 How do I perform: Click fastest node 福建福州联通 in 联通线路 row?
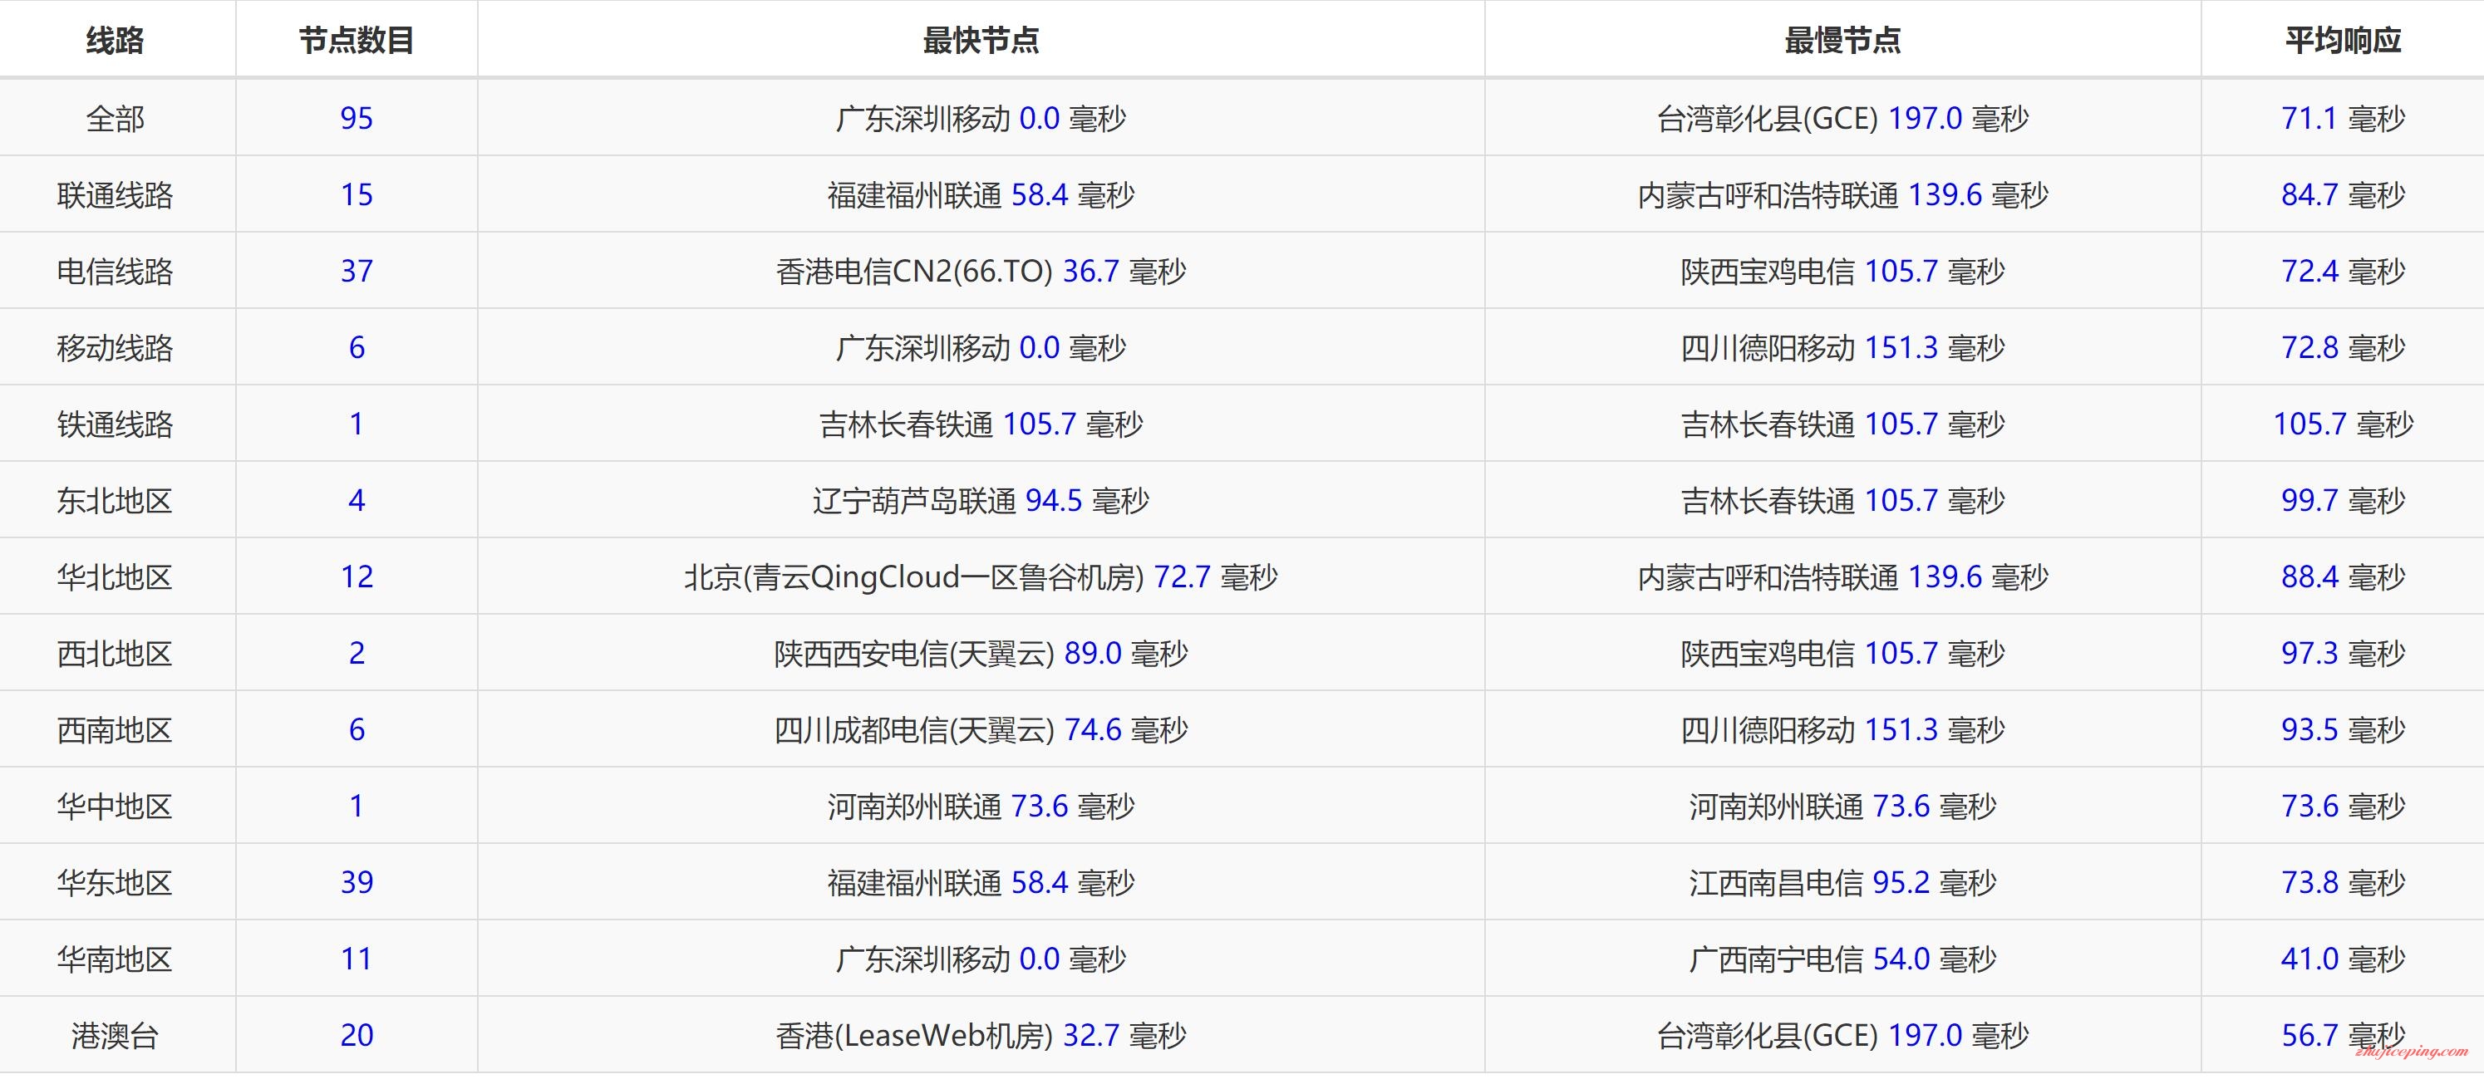(x=914, y=194)
